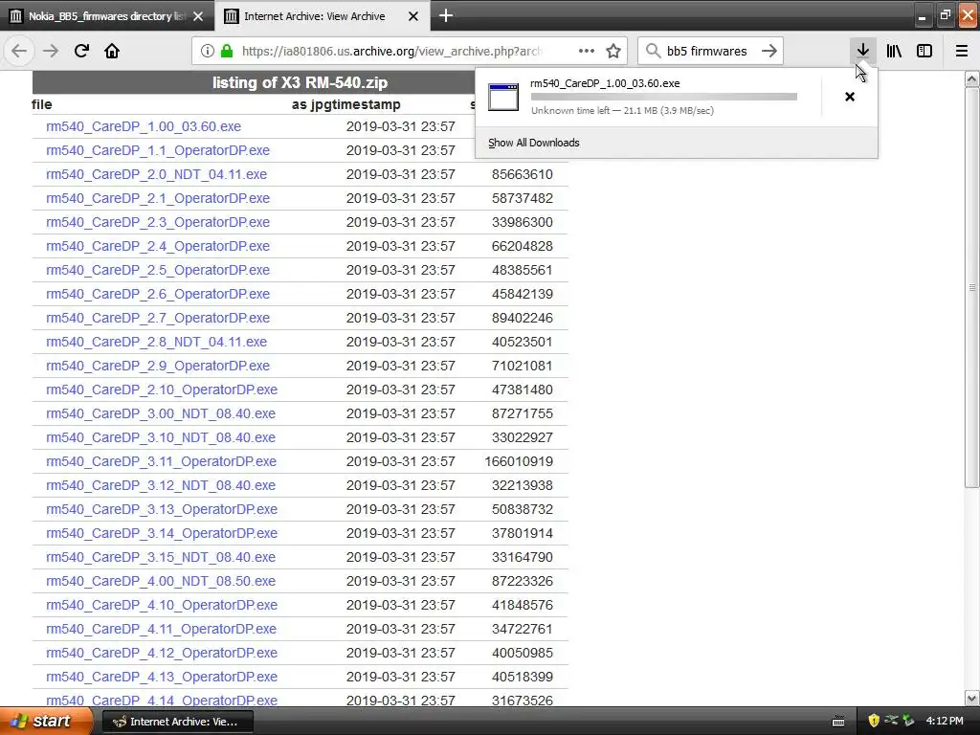Download rm540_CareDP_3.12_NDT_08.40.exe
980x735 pixels.
click(161, 485)
